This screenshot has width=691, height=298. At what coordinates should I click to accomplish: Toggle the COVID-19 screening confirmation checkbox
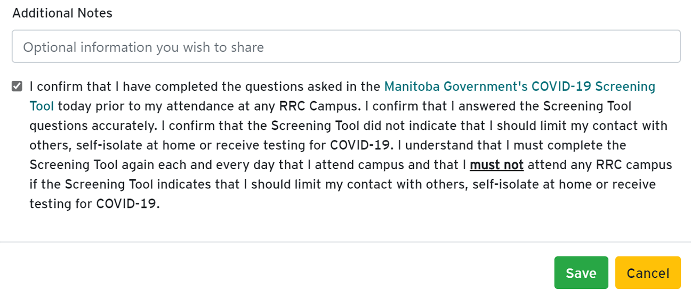17,86
